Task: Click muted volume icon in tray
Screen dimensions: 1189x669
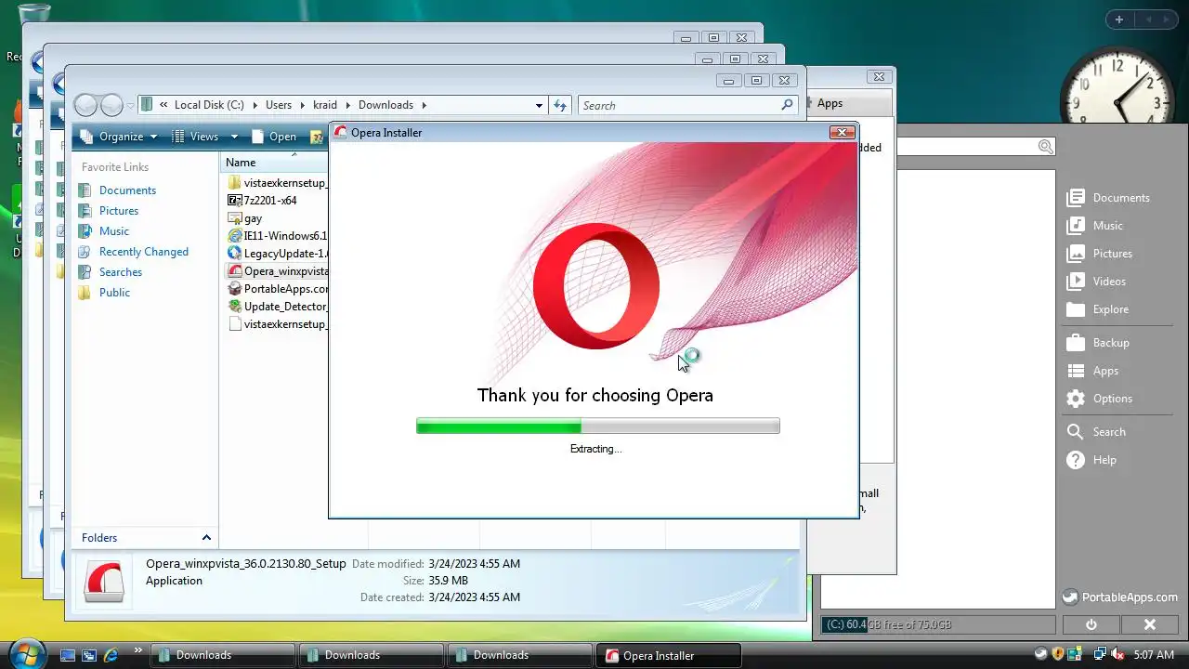Action: tap(1117, 655)
